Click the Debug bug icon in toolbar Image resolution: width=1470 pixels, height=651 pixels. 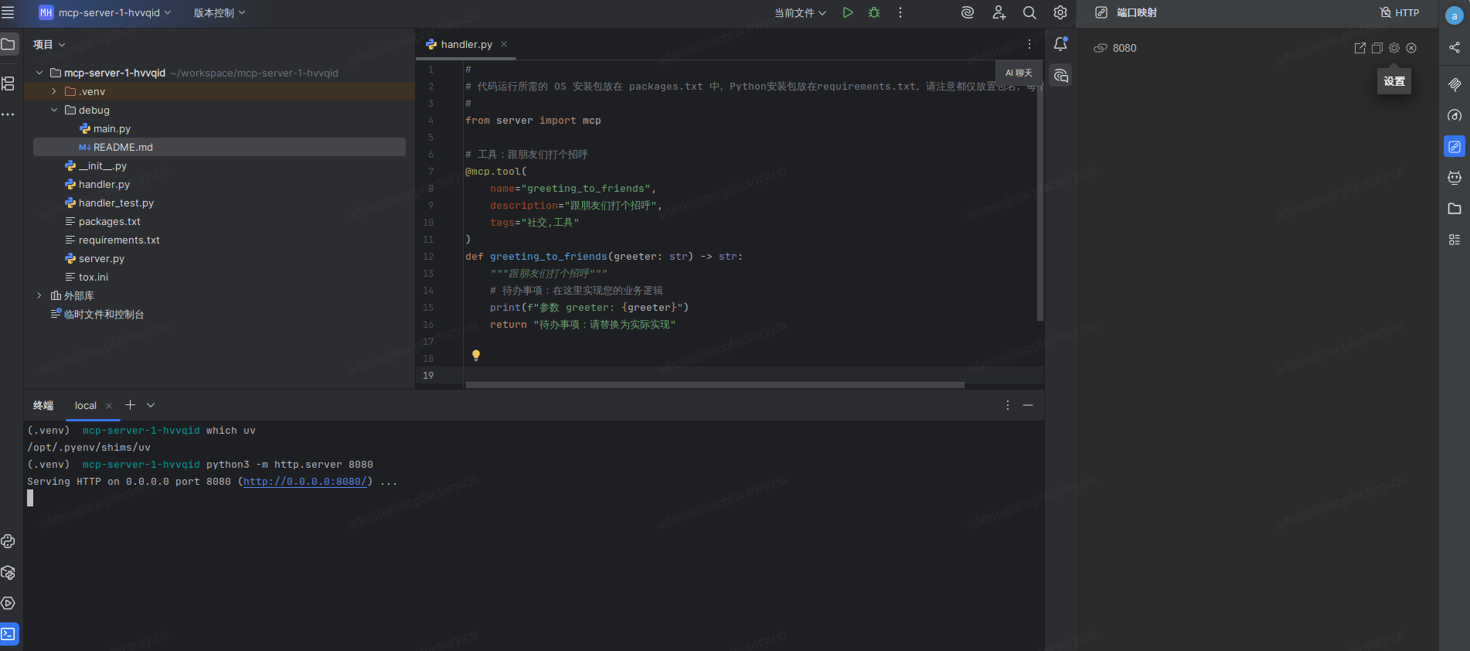point(874,12)
